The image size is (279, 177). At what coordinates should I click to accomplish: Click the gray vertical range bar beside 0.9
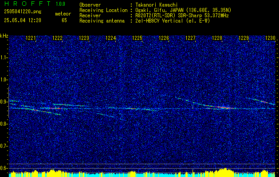point(8,102)
